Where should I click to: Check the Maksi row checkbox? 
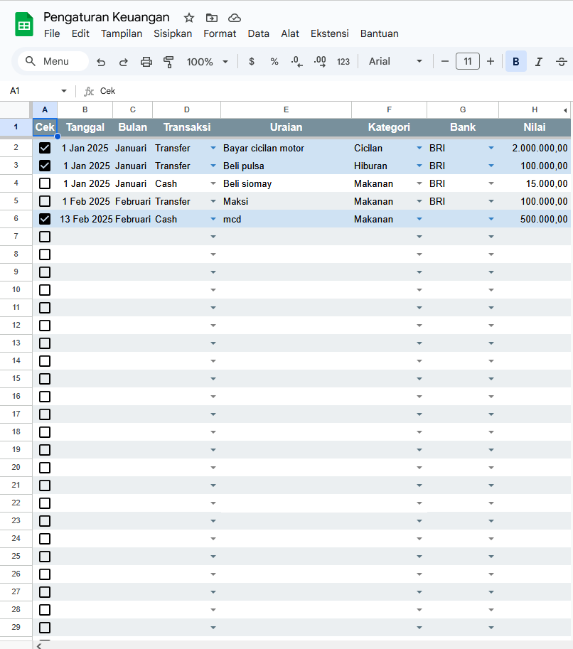45,201
